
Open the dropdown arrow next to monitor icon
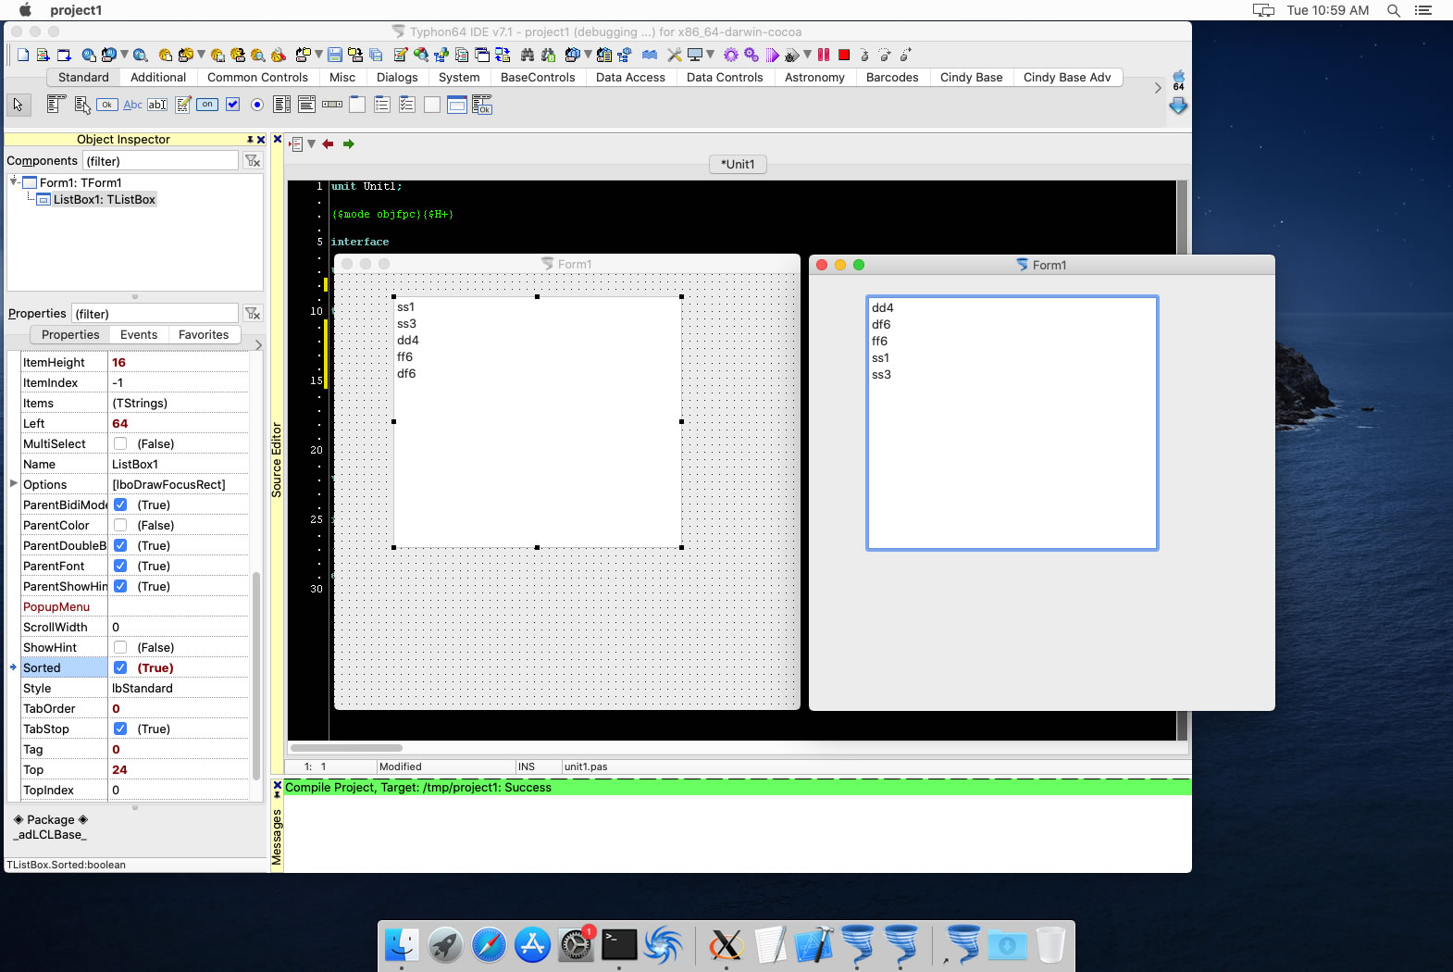tap(710, 54)
